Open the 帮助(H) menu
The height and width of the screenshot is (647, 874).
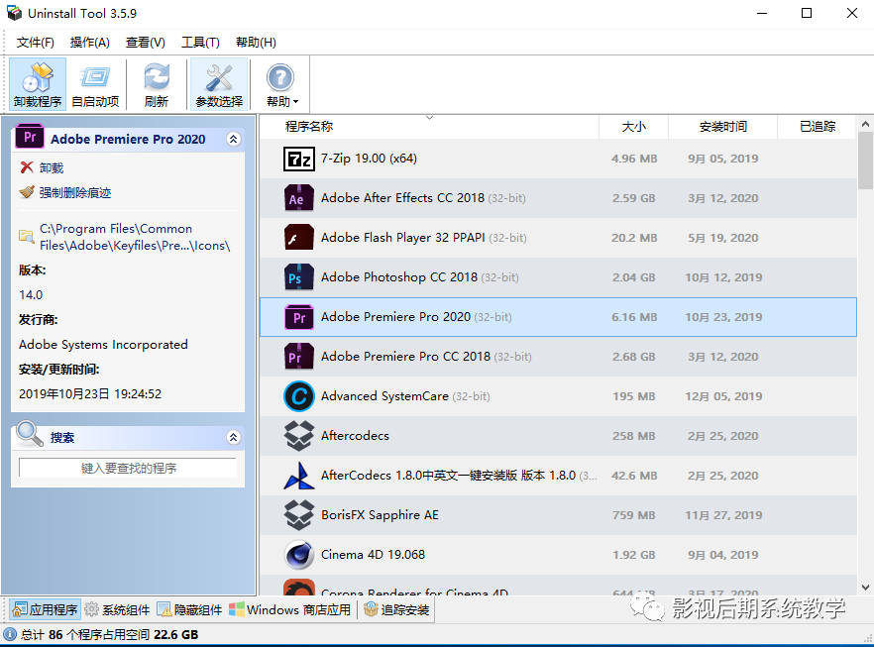[256, 43]
